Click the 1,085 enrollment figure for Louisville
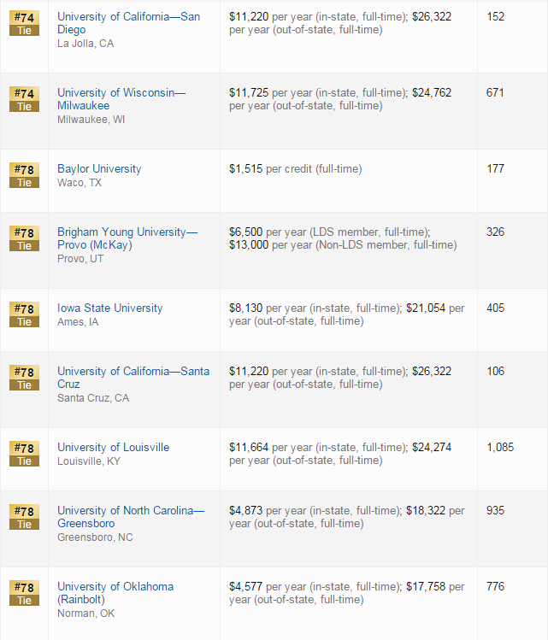Image resolution: width=548 pixels, height=640 pixels. tap(500, 448)
